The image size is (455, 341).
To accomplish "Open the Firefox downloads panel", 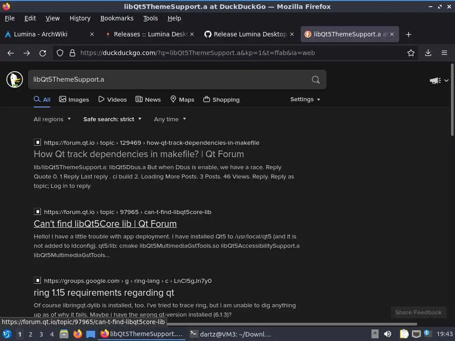I will pos(428,53).
